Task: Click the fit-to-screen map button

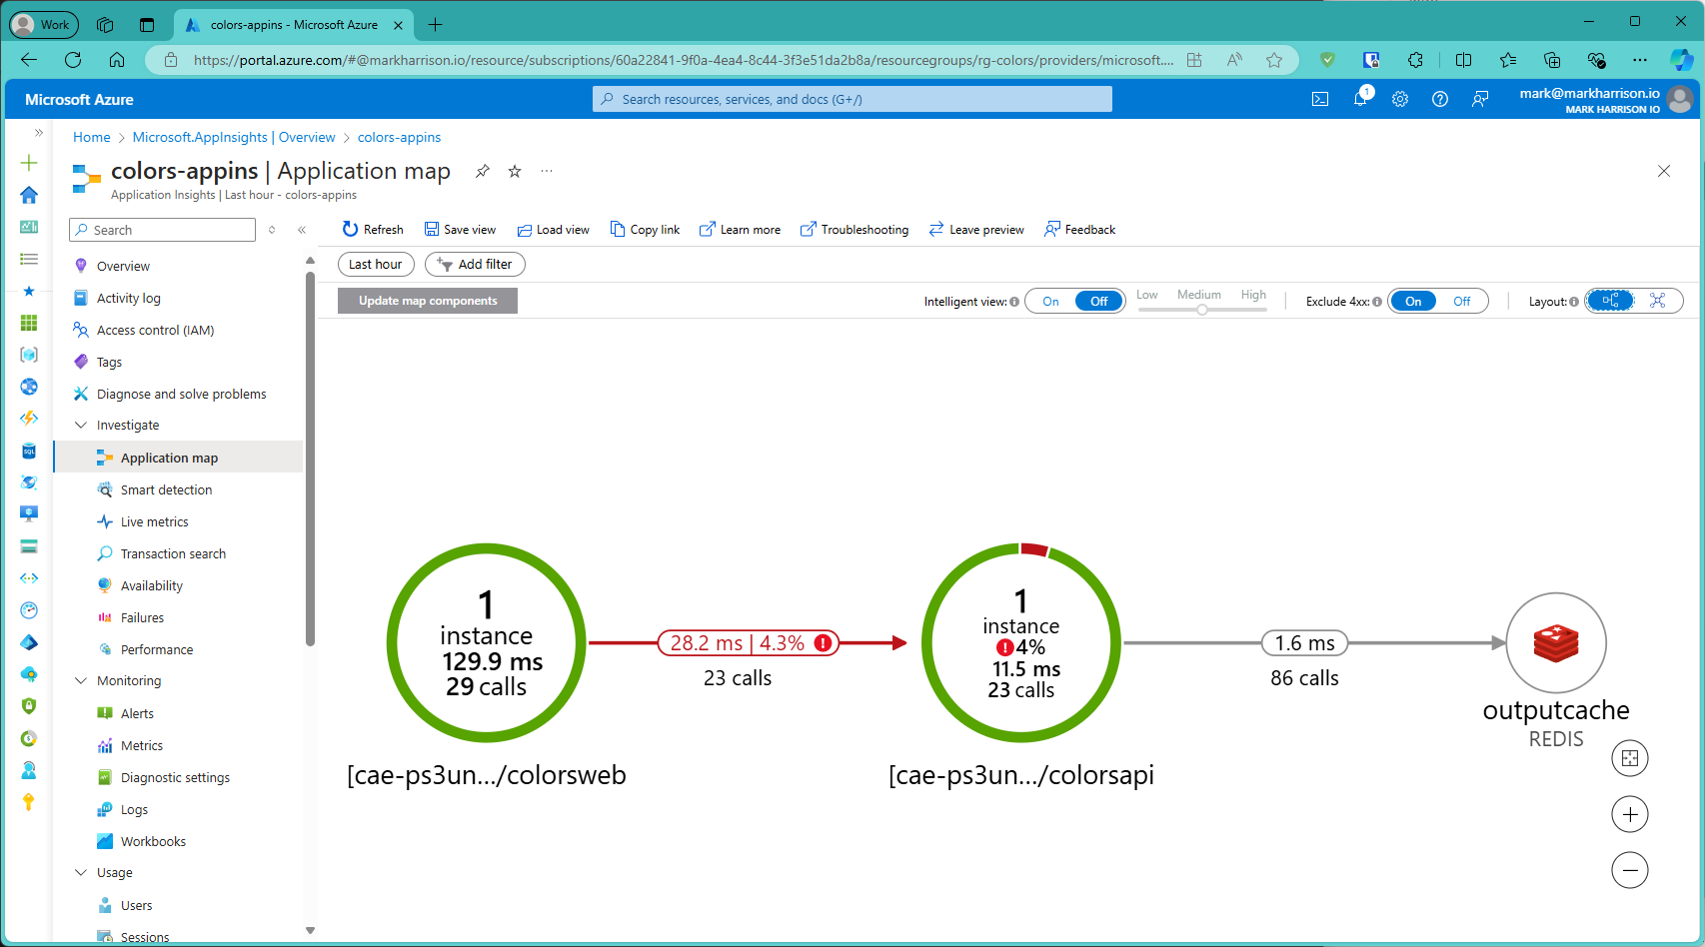Action: tap(1629, 758)
